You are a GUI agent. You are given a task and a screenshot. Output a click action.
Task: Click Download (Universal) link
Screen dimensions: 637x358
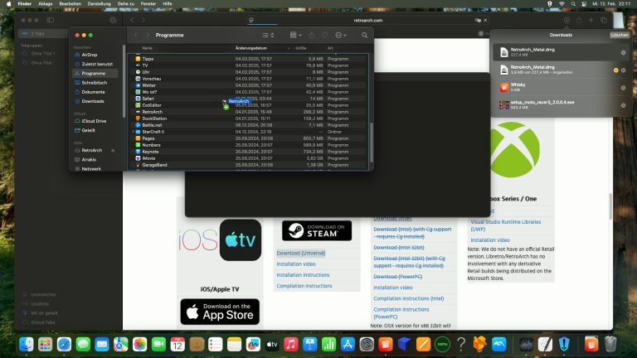coord(301,254)
